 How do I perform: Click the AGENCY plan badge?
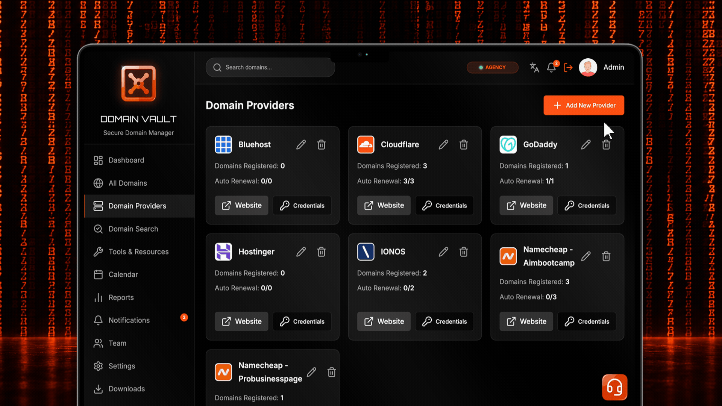[493, 68]
